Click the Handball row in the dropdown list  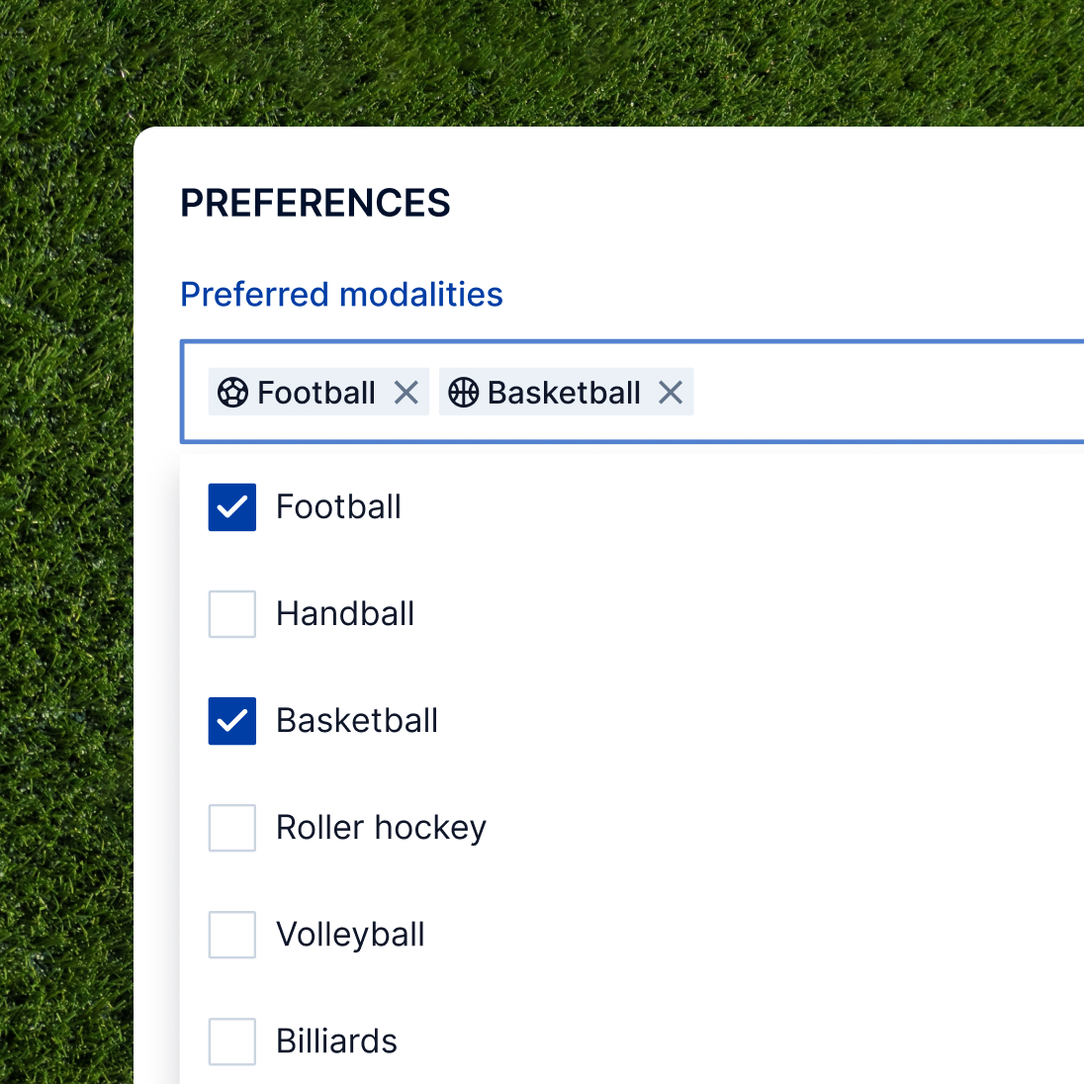pos(345,614)
